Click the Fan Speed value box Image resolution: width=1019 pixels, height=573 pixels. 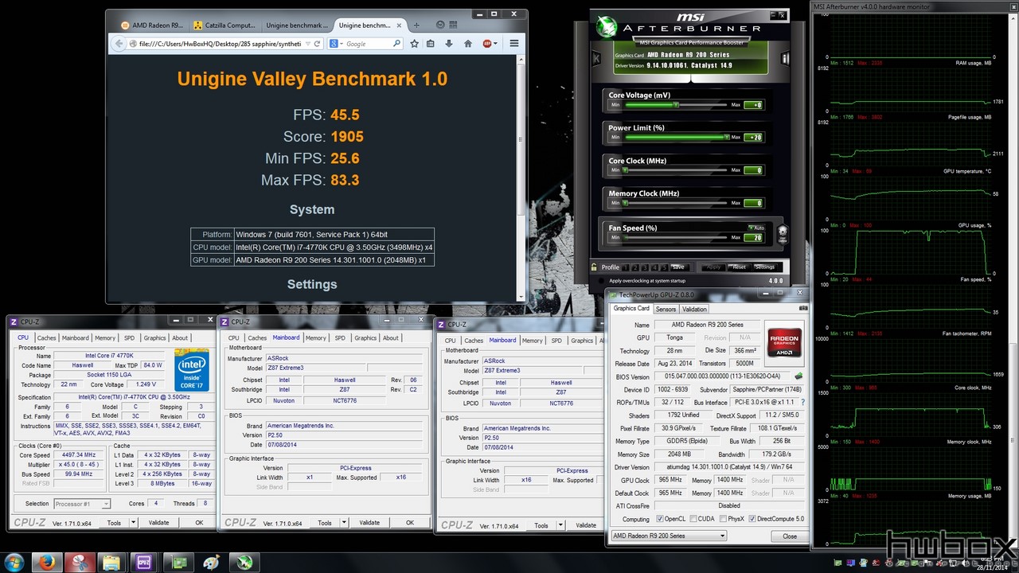(753, 238)
